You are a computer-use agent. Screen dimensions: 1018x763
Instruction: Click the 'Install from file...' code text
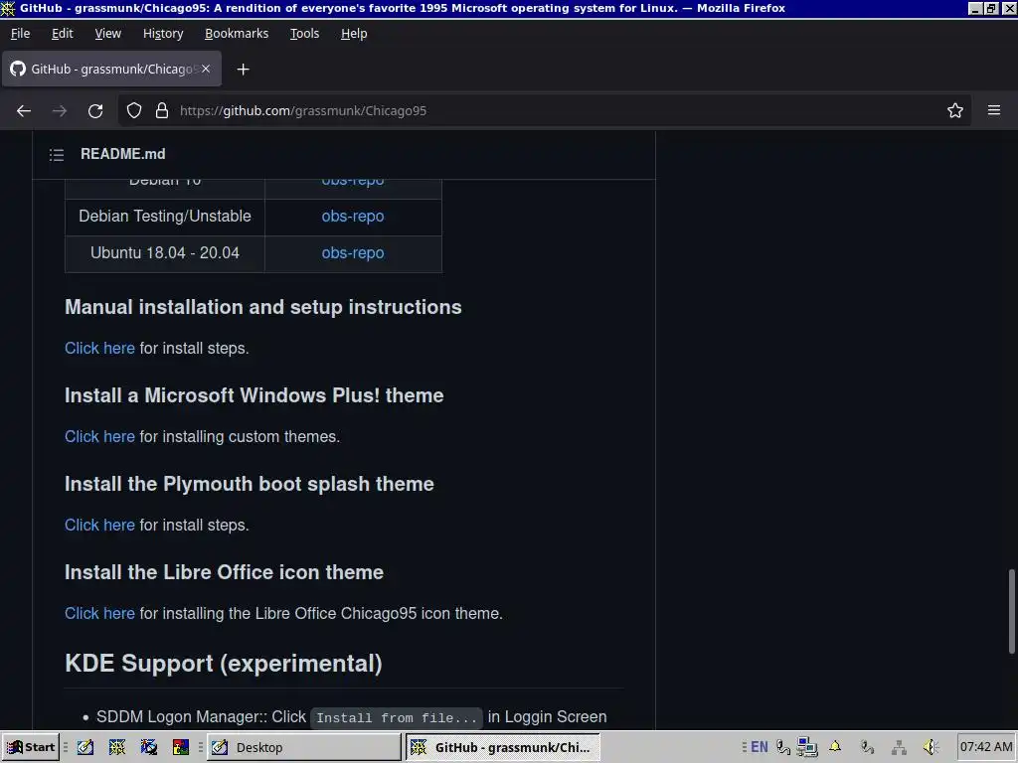(397, 717)
